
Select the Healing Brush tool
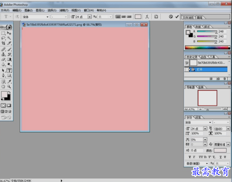point(3,49)
